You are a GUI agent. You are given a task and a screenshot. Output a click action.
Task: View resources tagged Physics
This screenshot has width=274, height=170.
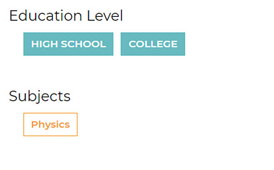tap(51, 124)
